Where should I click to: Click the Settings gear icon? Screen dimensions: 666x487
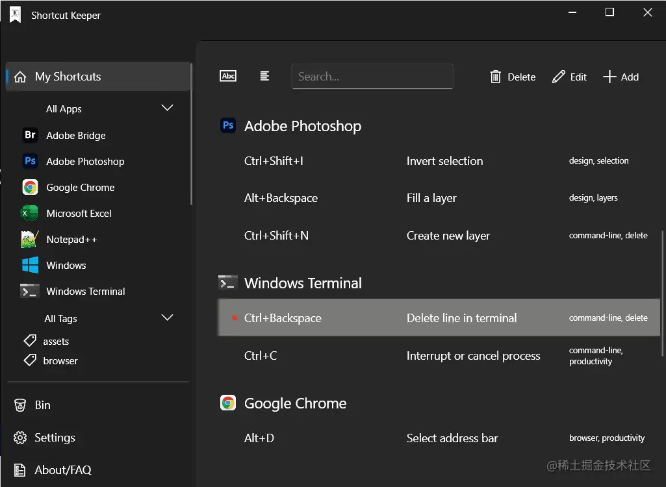click(x=20, y=437)
